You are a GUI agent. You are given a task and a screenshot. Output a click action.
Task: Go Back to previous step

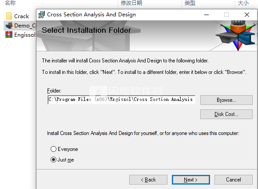click(x=148, y=180)
